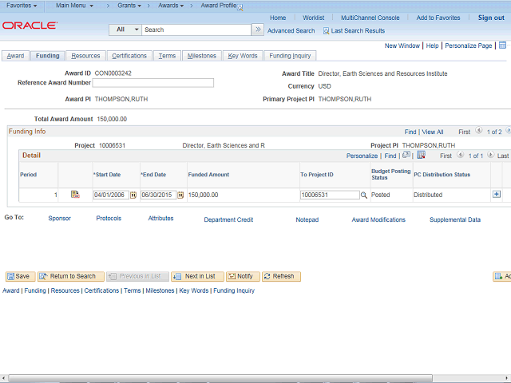
Task: Click the Reference Award Number field
Action: [153, 83]
